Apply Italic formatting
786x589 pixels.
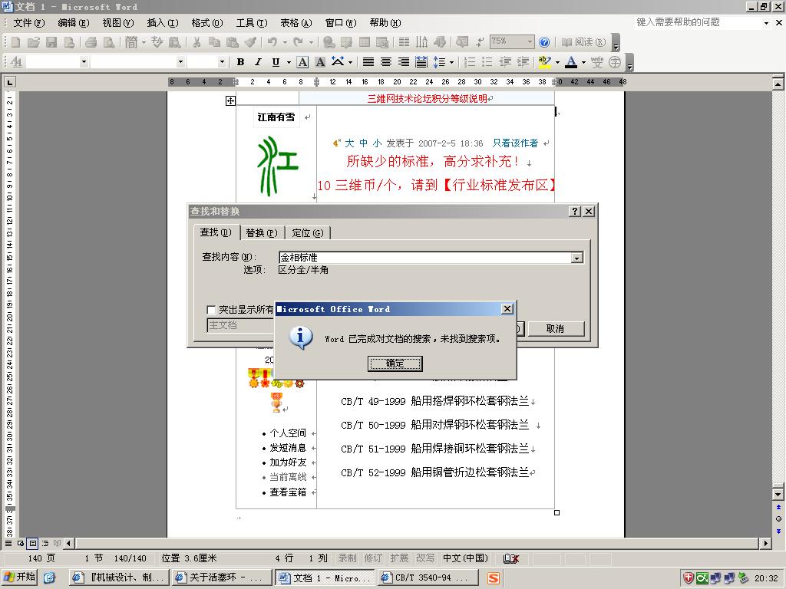pos(258,62)
